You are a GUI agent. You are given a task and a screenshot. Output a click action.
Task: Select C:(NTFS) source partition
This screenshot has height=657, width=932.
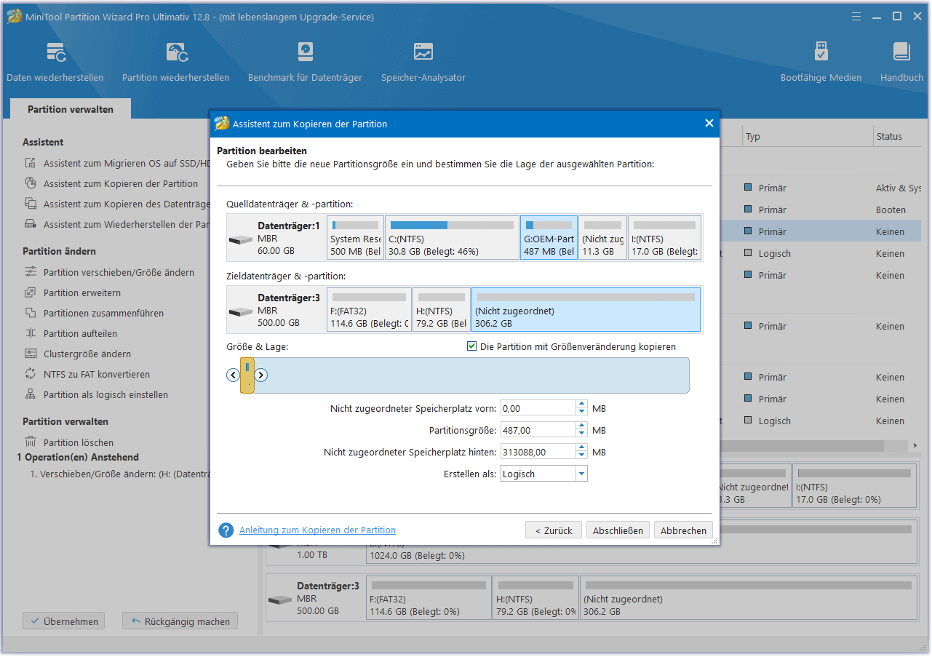(452, 238)
